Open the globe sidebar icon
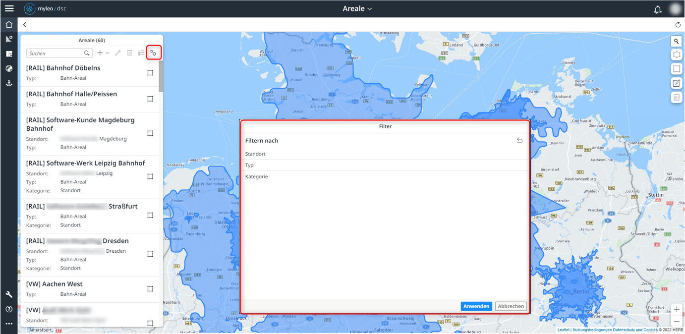Image resolution: width=685 pixels, height=334 pixels. tap(9, 68)
